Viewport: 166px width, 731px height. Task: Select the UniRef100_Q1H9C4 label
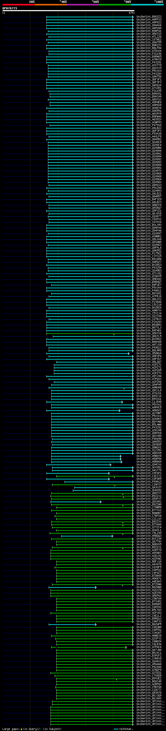coord(149,145)
